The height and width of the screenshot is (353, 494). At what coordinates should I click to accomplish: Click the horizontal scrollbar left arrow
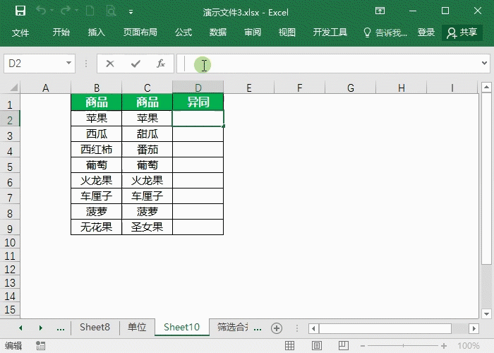[x=313, y=328]
